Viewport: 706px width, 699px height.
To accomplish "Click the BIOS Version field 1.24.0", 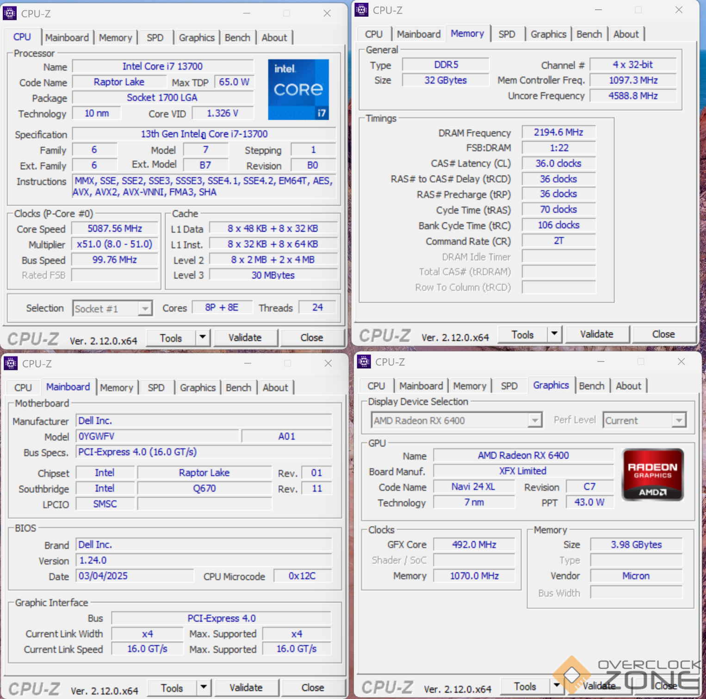I will pos(204,560).
